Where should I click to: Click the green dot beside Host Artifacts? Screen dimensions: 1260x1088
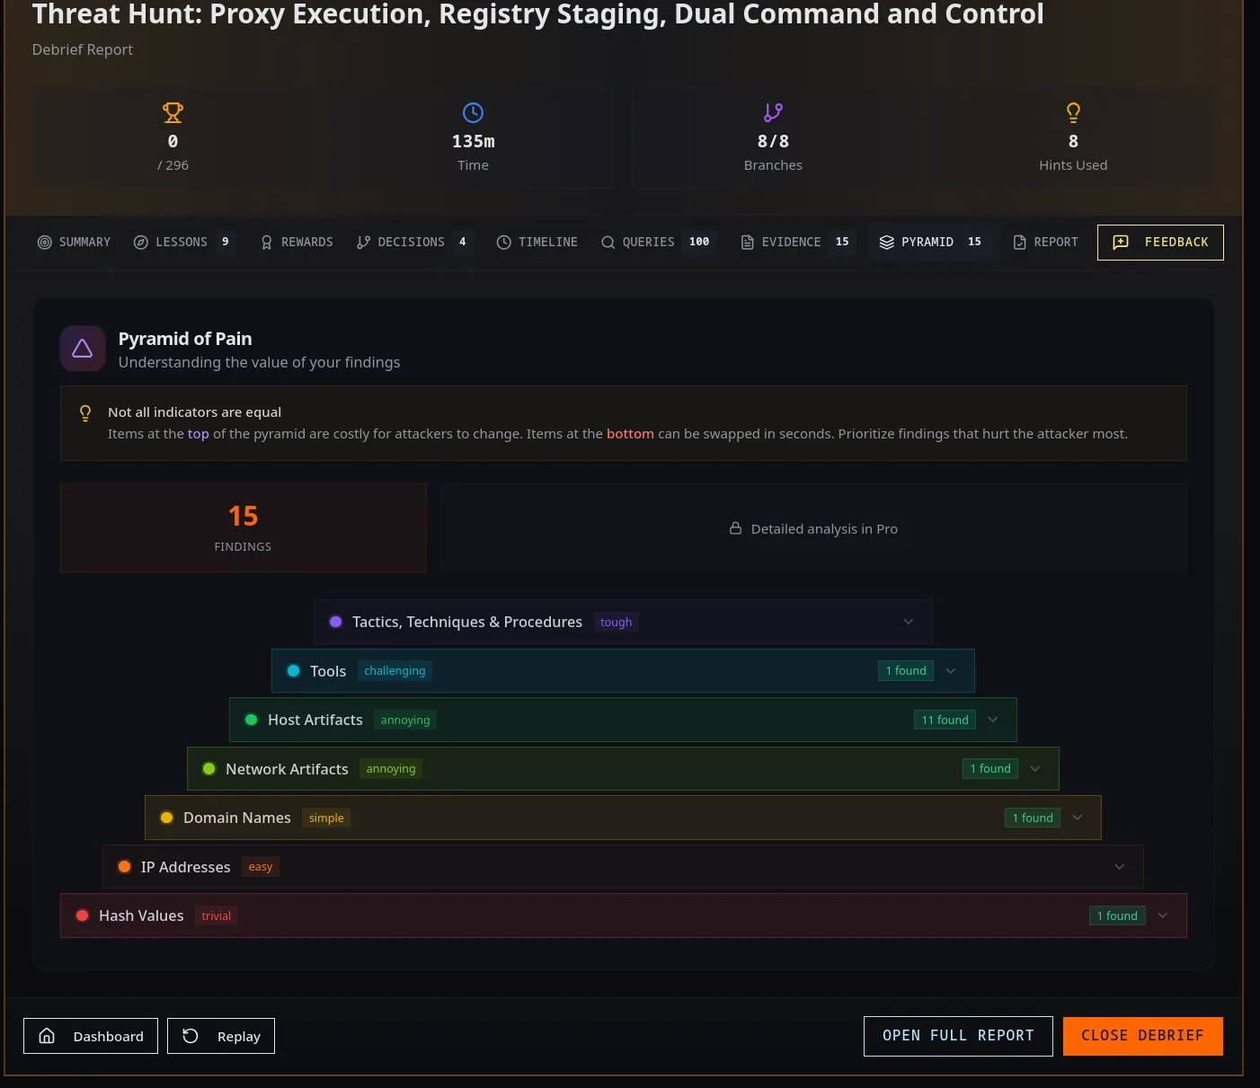click(x=251, y=720)
